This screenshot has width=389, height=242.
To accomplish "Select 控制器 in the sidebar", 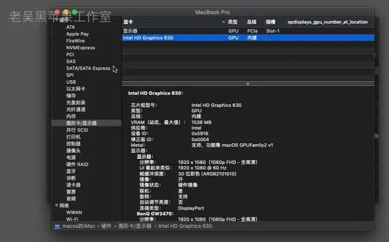I will (x=73, y=144).
